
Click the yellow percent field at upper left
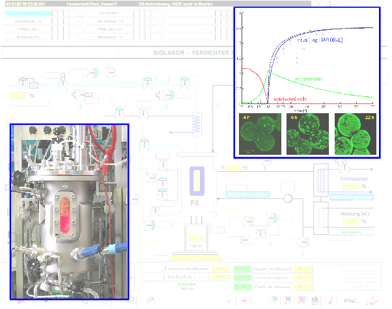tap(18, 96)
